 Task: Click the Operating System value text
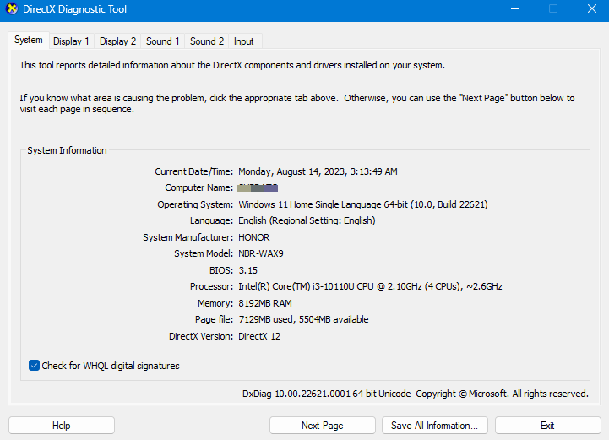coord(363,204)
